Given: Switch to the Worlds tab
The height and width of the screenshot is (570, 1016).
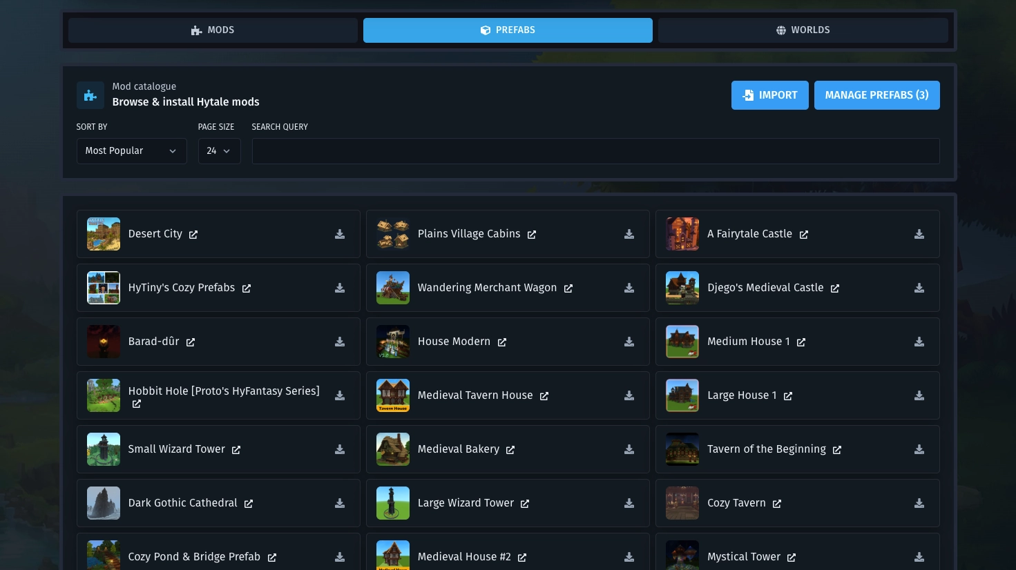Looking at the screenshot, I should point(803,30).
